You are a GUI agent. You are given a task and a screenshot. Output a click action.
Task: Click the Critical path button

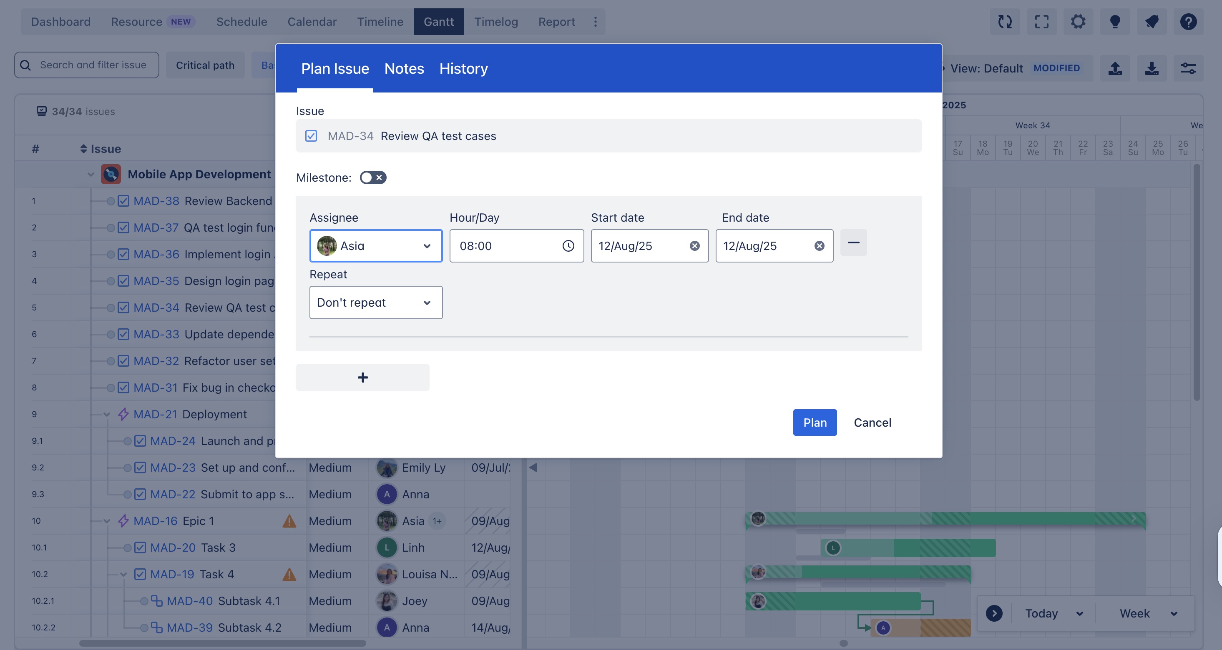[205, 65]
